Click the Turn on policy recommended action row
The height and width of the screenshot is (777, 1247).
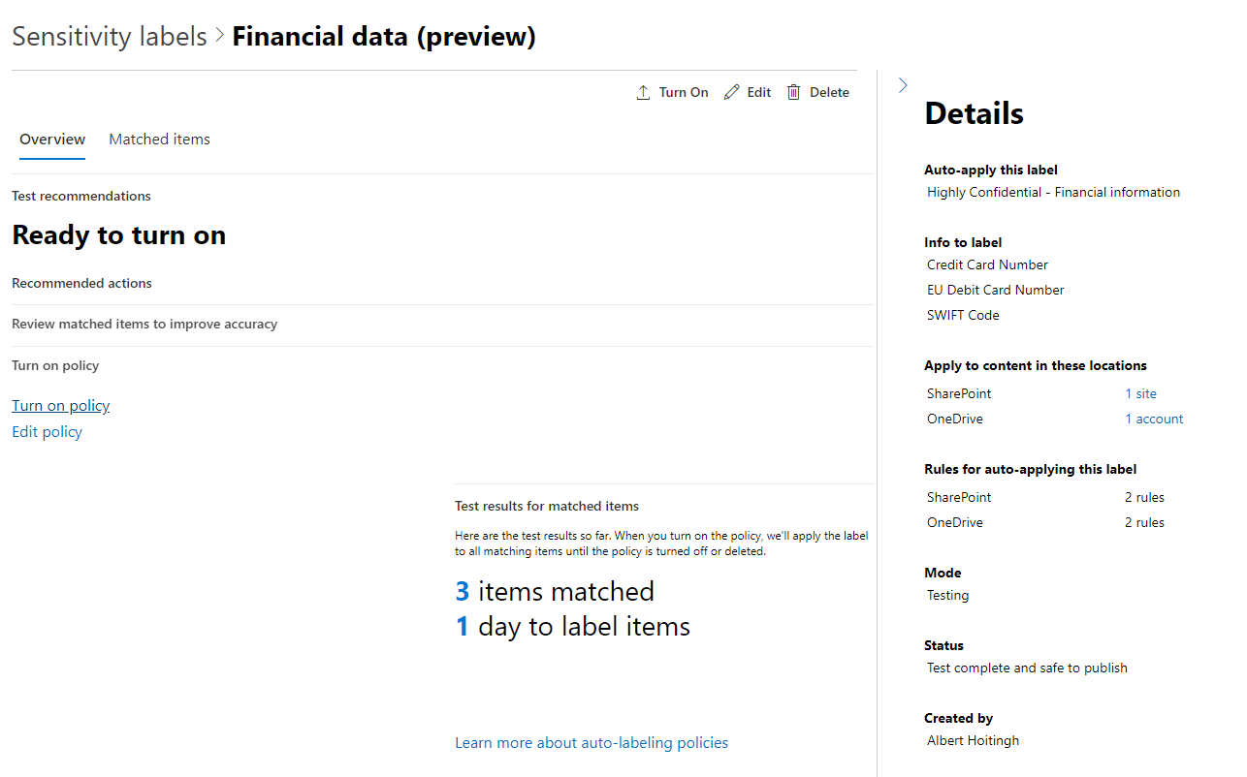click(55, 366)
